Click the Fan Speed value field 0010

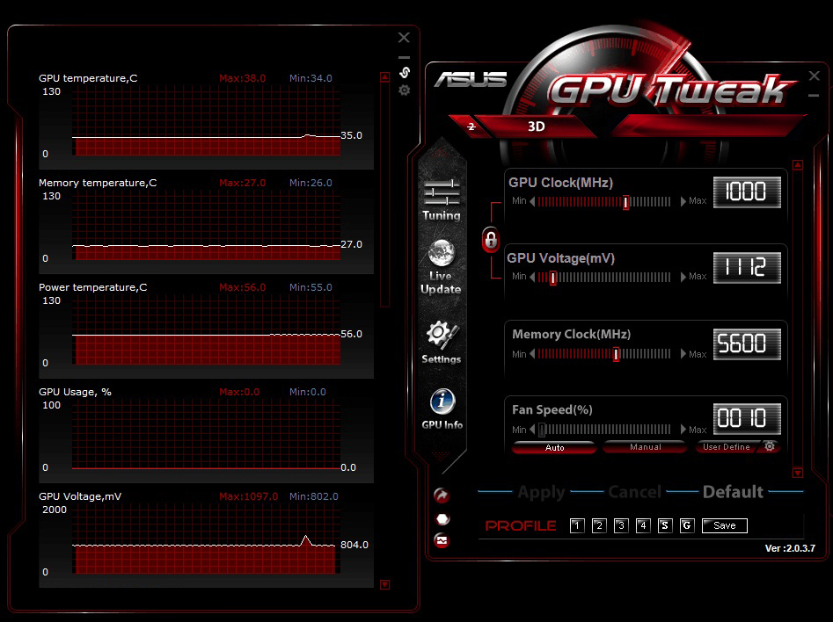click(x=747, y=419)
